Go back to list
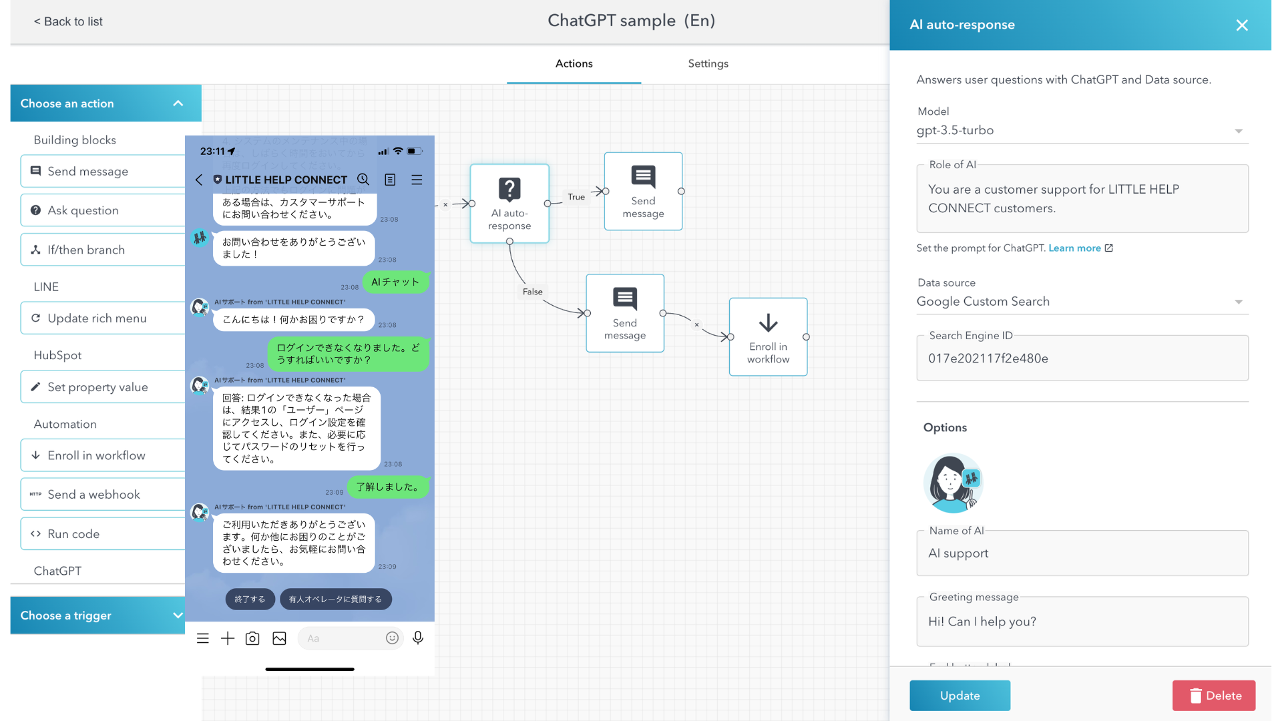Viewport: 1282px width, 721px height. click(x=68, y=21)
